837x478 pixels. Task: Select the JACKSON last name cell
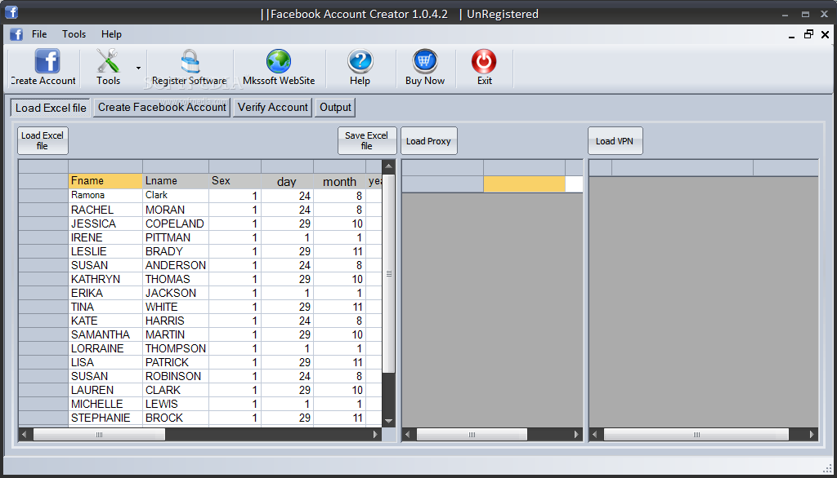click(176, 293)
